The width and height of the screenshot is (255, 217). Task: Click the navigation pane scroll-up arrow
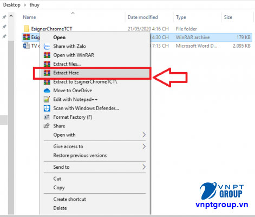(x=11, y=16)
